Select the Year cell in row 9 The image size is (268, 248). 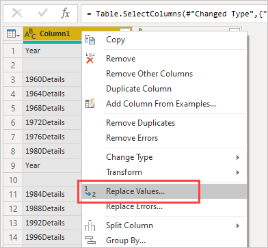52,165
